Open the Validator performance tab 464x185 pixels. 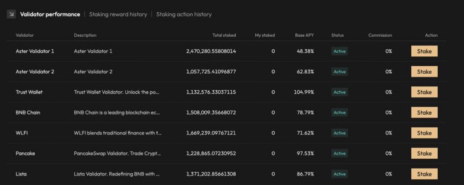pos(50,14)
